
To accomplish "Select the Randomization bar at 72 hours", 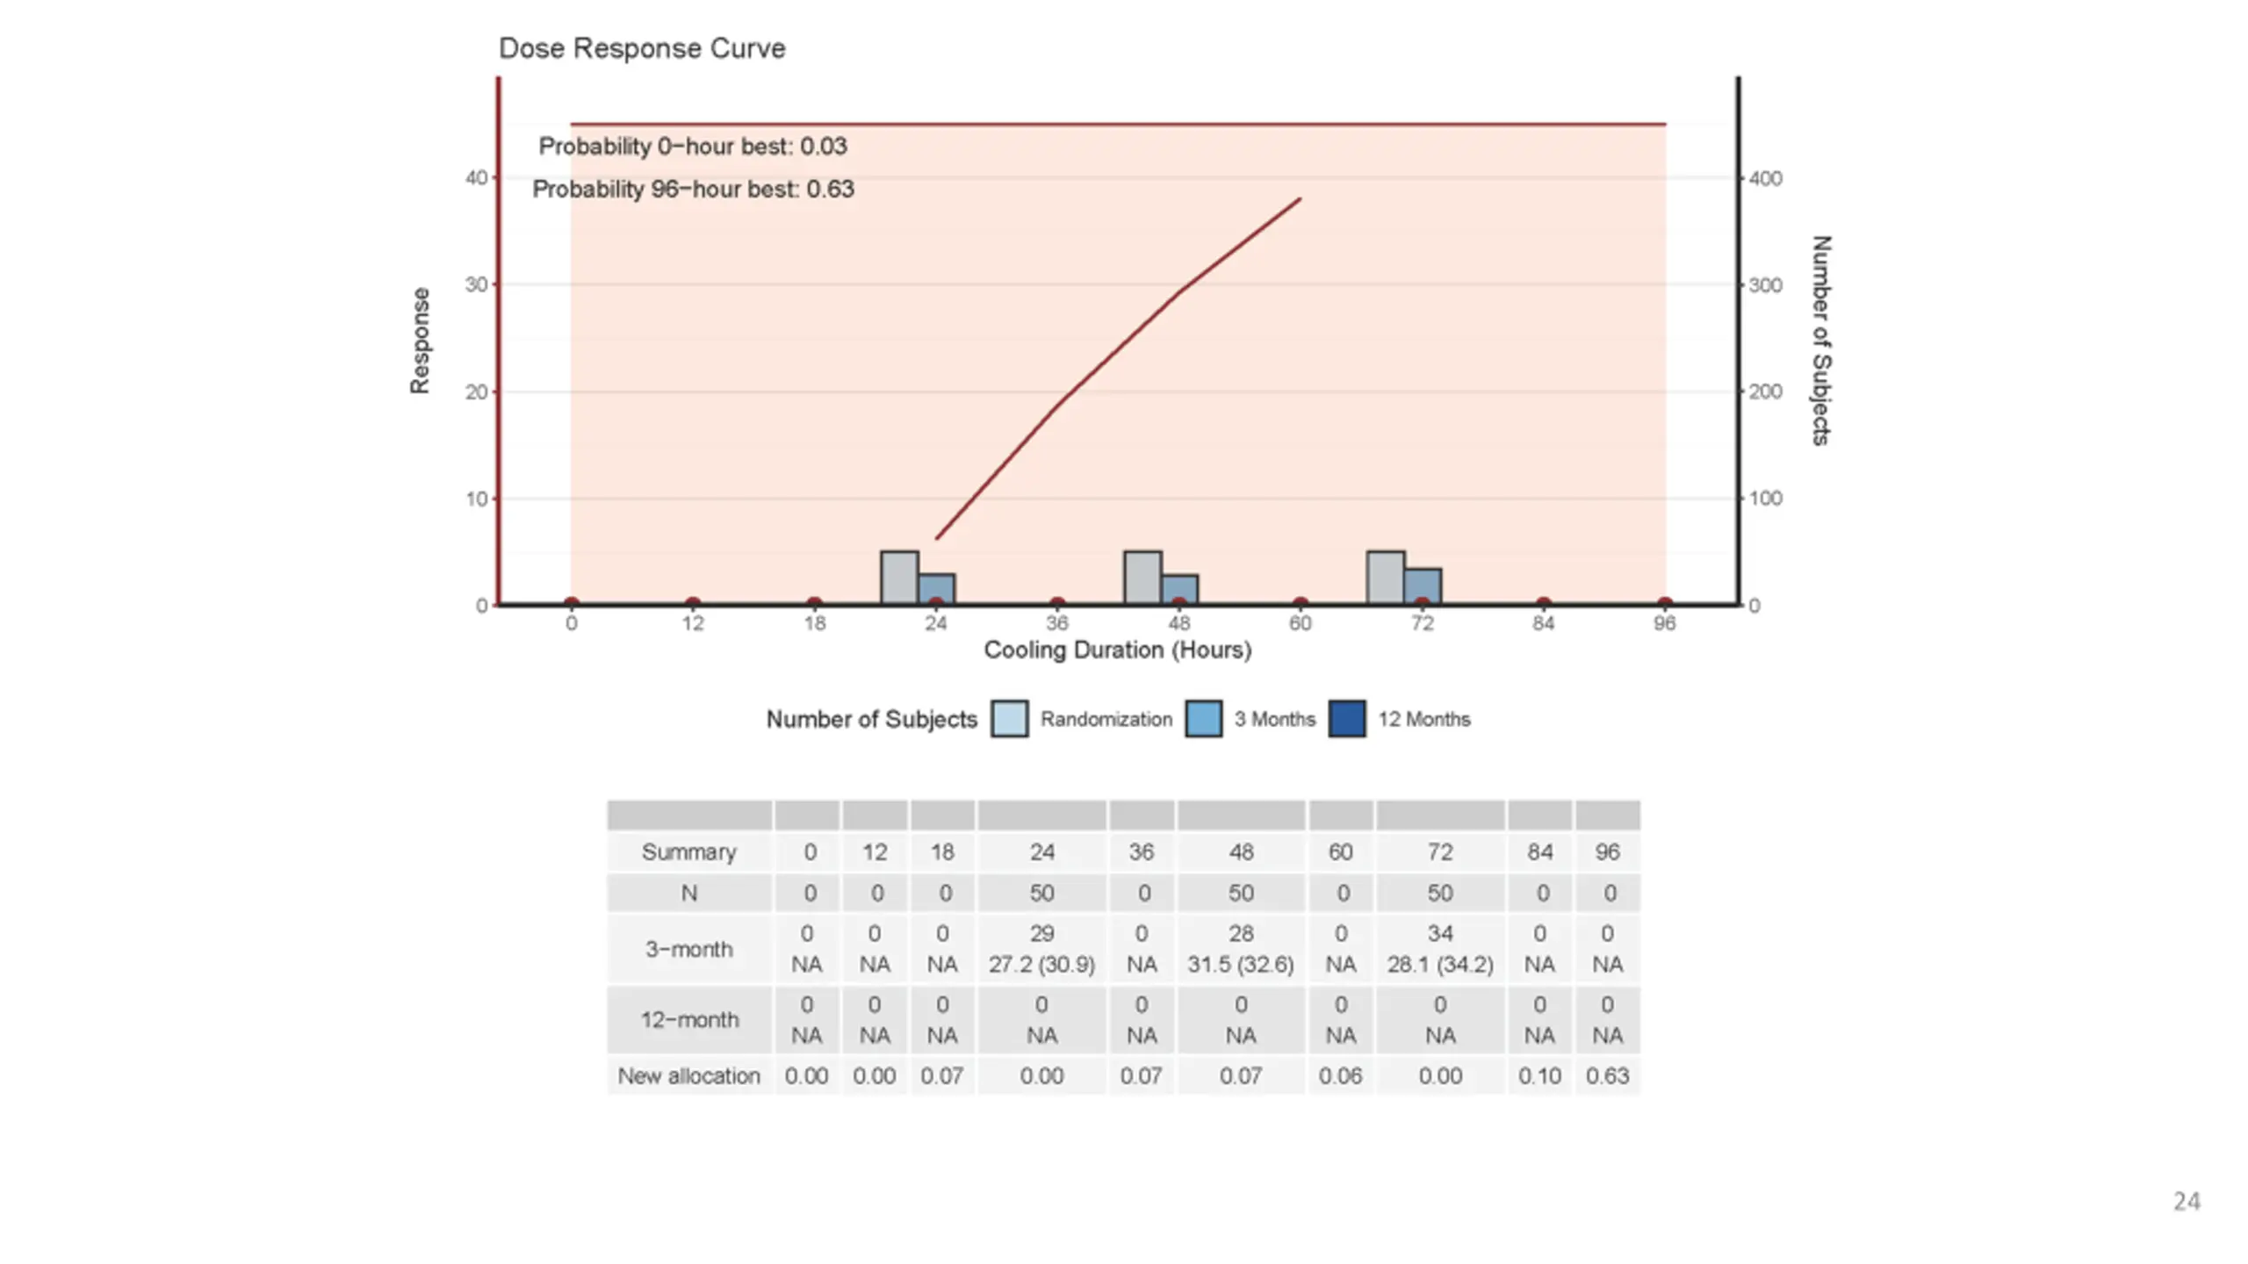I will tap(1385, 578).
